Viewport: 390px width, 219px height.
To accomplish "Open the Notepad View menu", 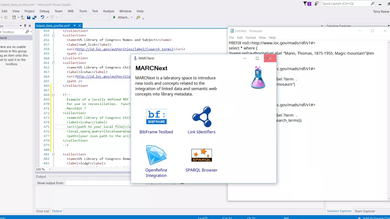I will pos(262,38).
